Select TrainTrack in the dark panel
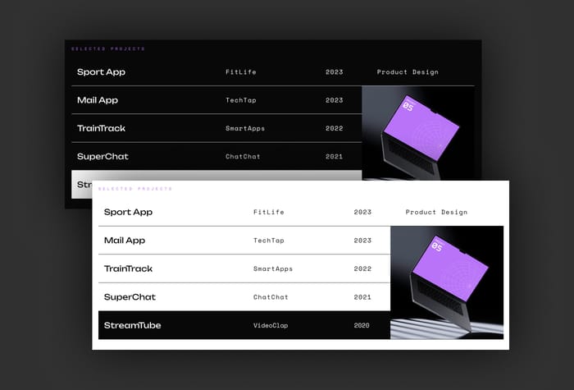This screenshot has width=574, height=390. pyautogui.click(x=101, y=128)
